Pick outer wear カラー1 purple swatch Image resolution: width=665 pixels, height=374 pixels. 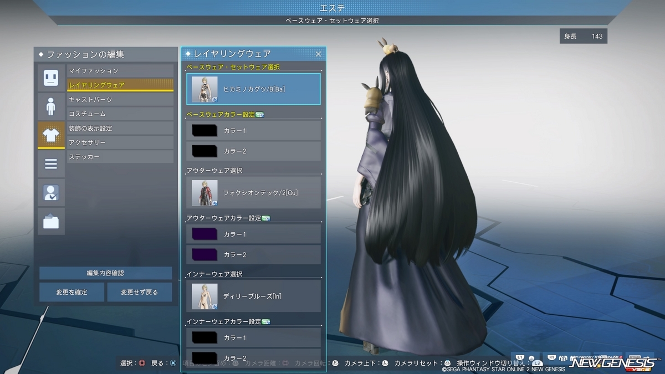[204, 234]
